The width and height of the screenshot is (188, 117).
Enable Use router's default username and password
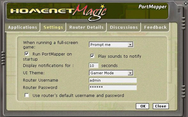tap(27, 95)
